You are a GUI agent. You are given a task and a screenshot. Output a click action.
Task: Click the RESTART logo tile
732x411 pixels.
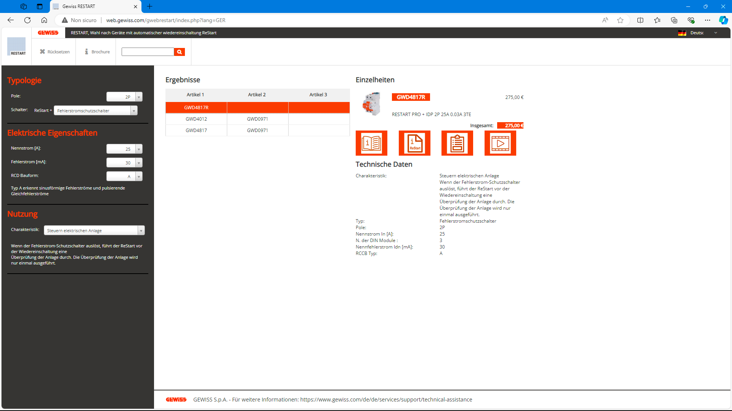[16, 46]
